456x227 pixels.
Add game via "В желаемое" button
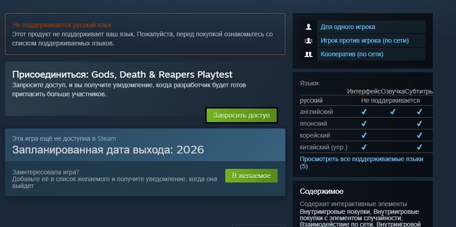click(251, 176)
